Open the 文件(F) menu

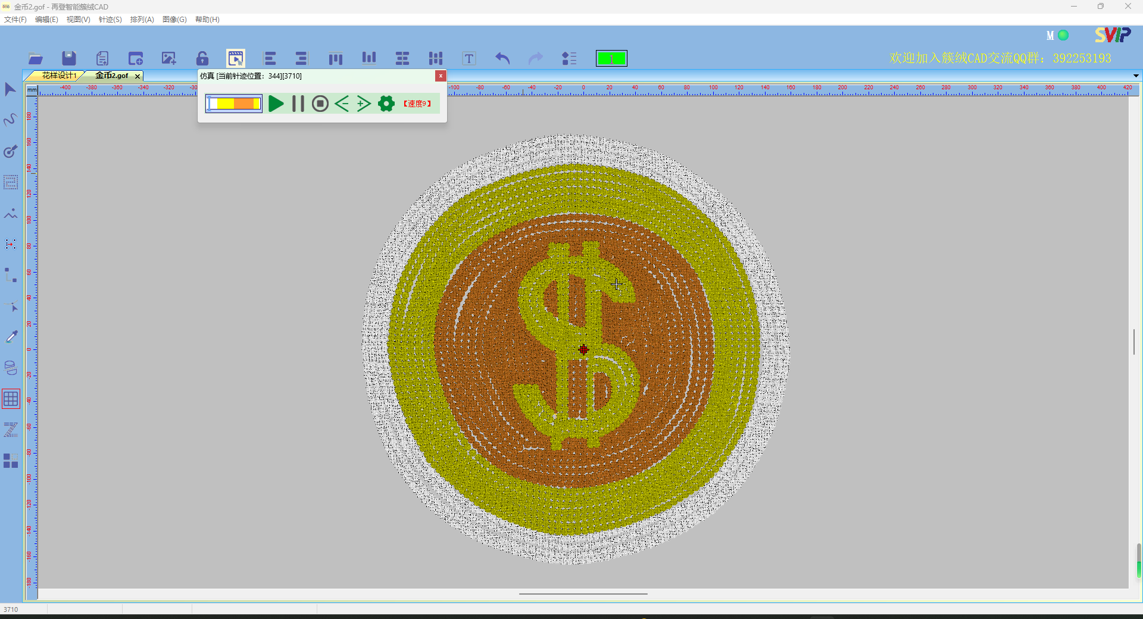[15, 20]
